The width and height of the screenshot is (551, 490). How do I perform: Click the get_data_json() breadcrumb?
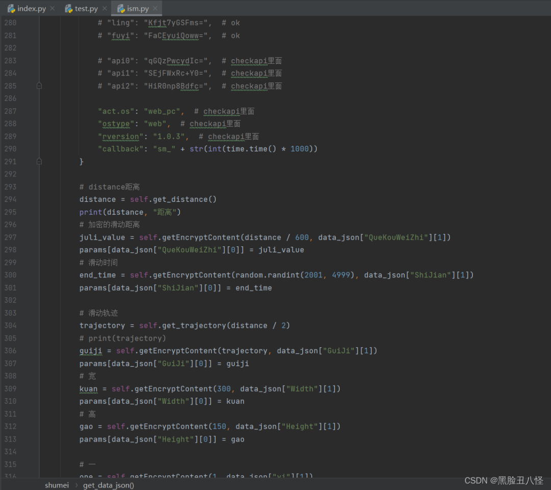pyautogui.click(x=109, y=485)
